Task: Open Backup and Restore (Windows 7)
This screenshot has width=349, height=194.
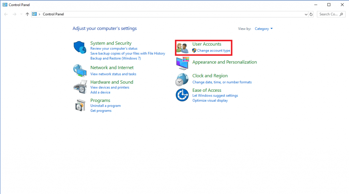Action: tap(116, 58)
